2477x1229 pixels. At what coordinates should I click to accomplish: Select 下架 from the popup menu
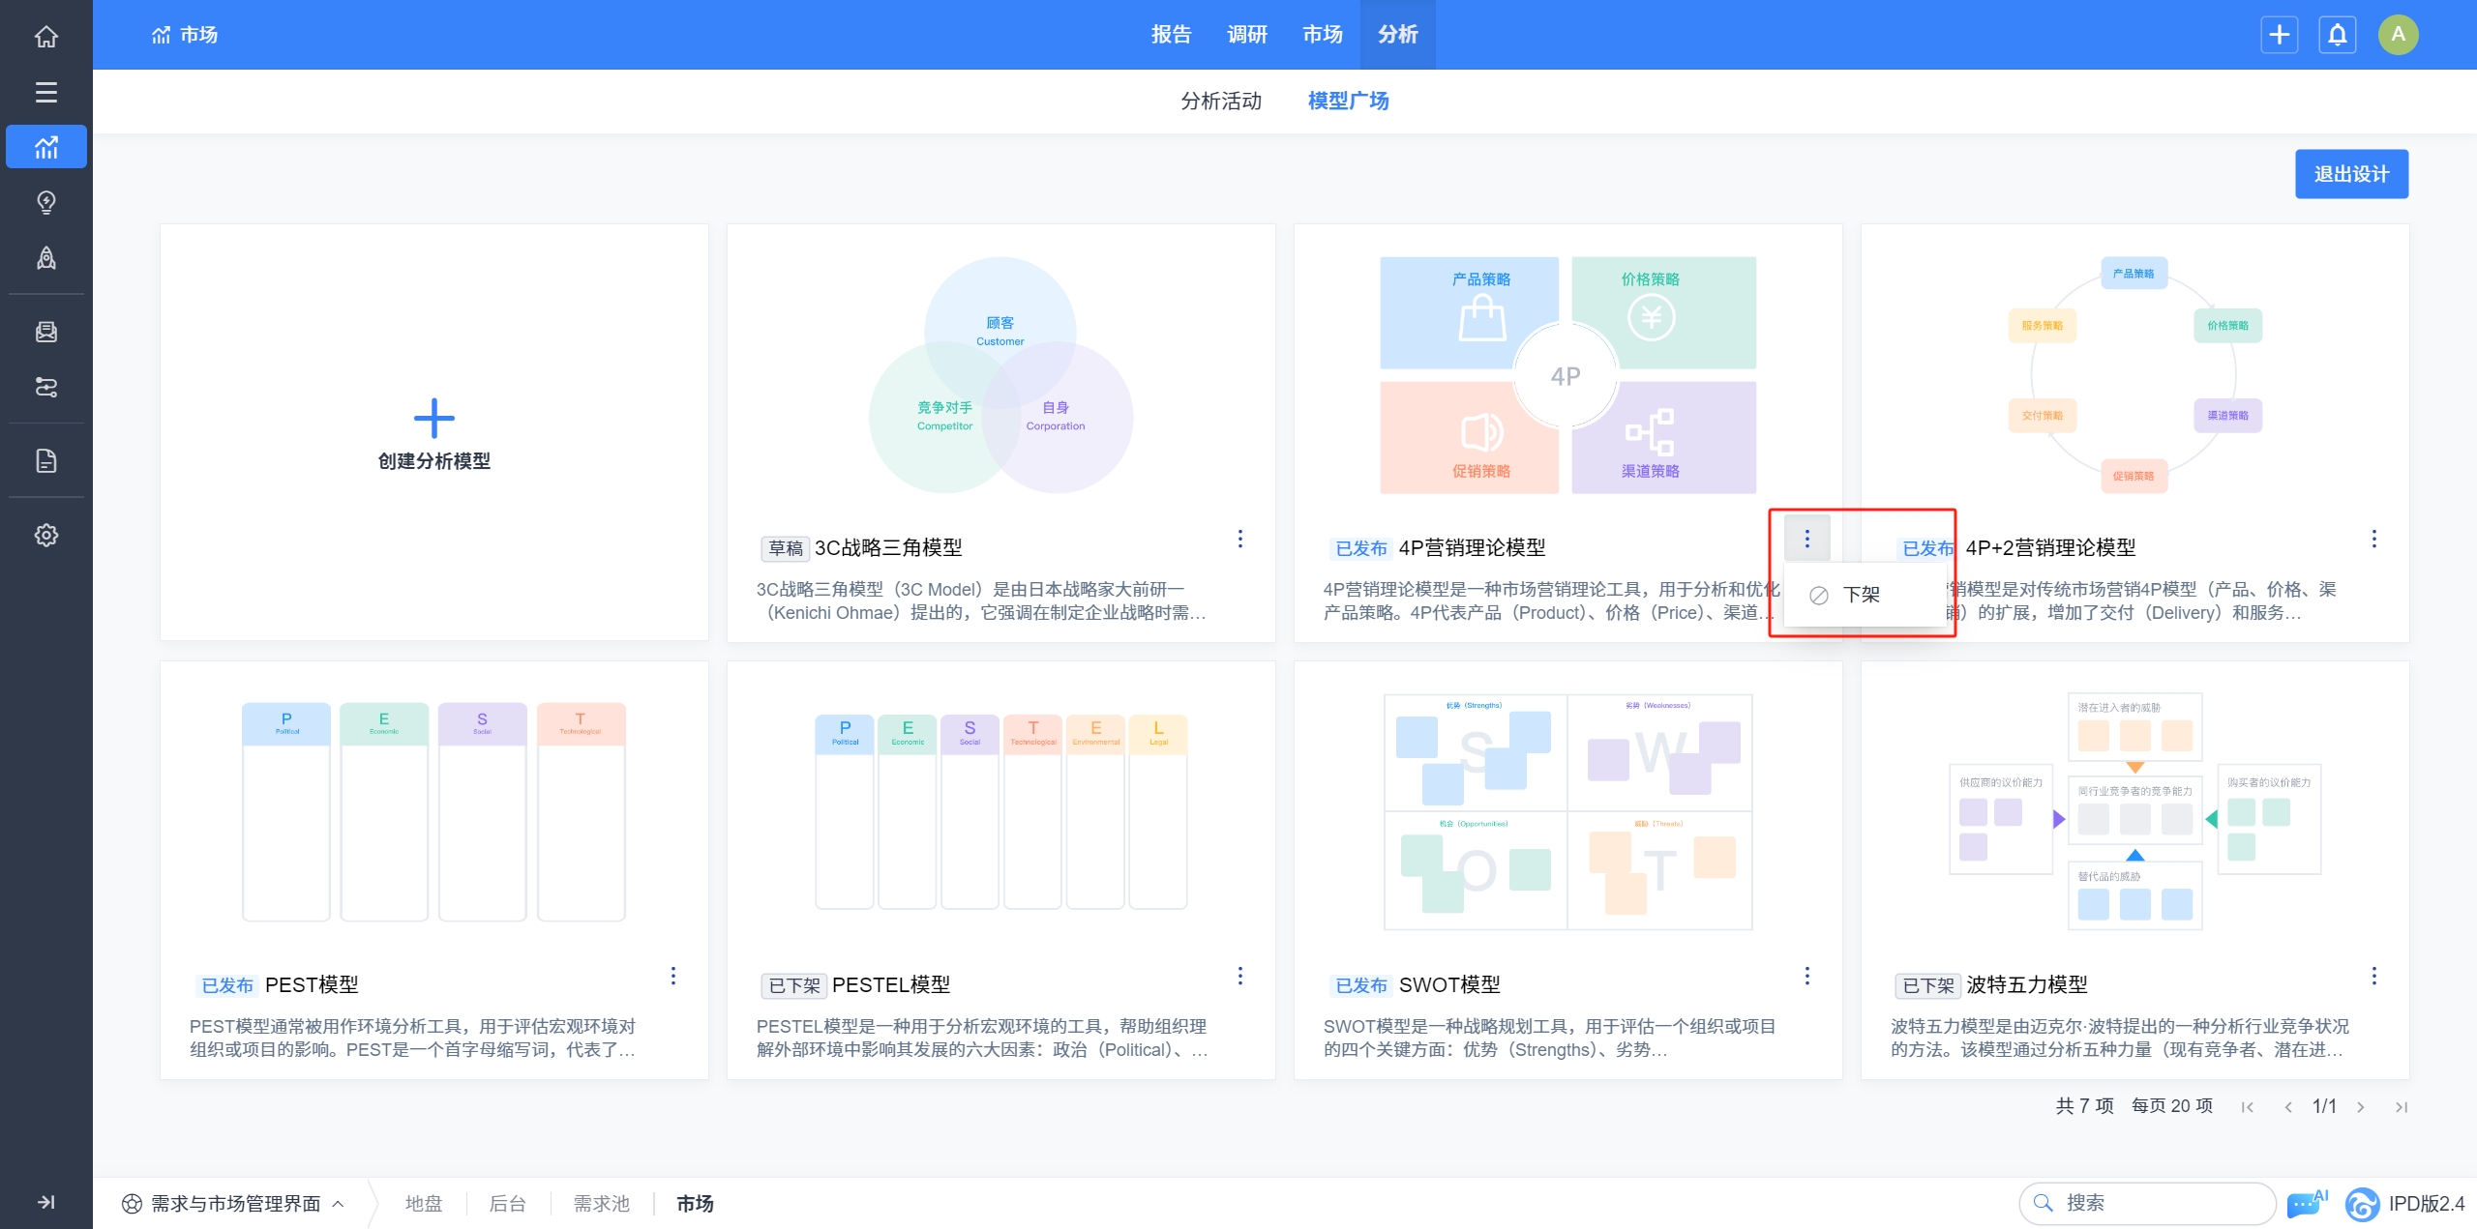1860,595
